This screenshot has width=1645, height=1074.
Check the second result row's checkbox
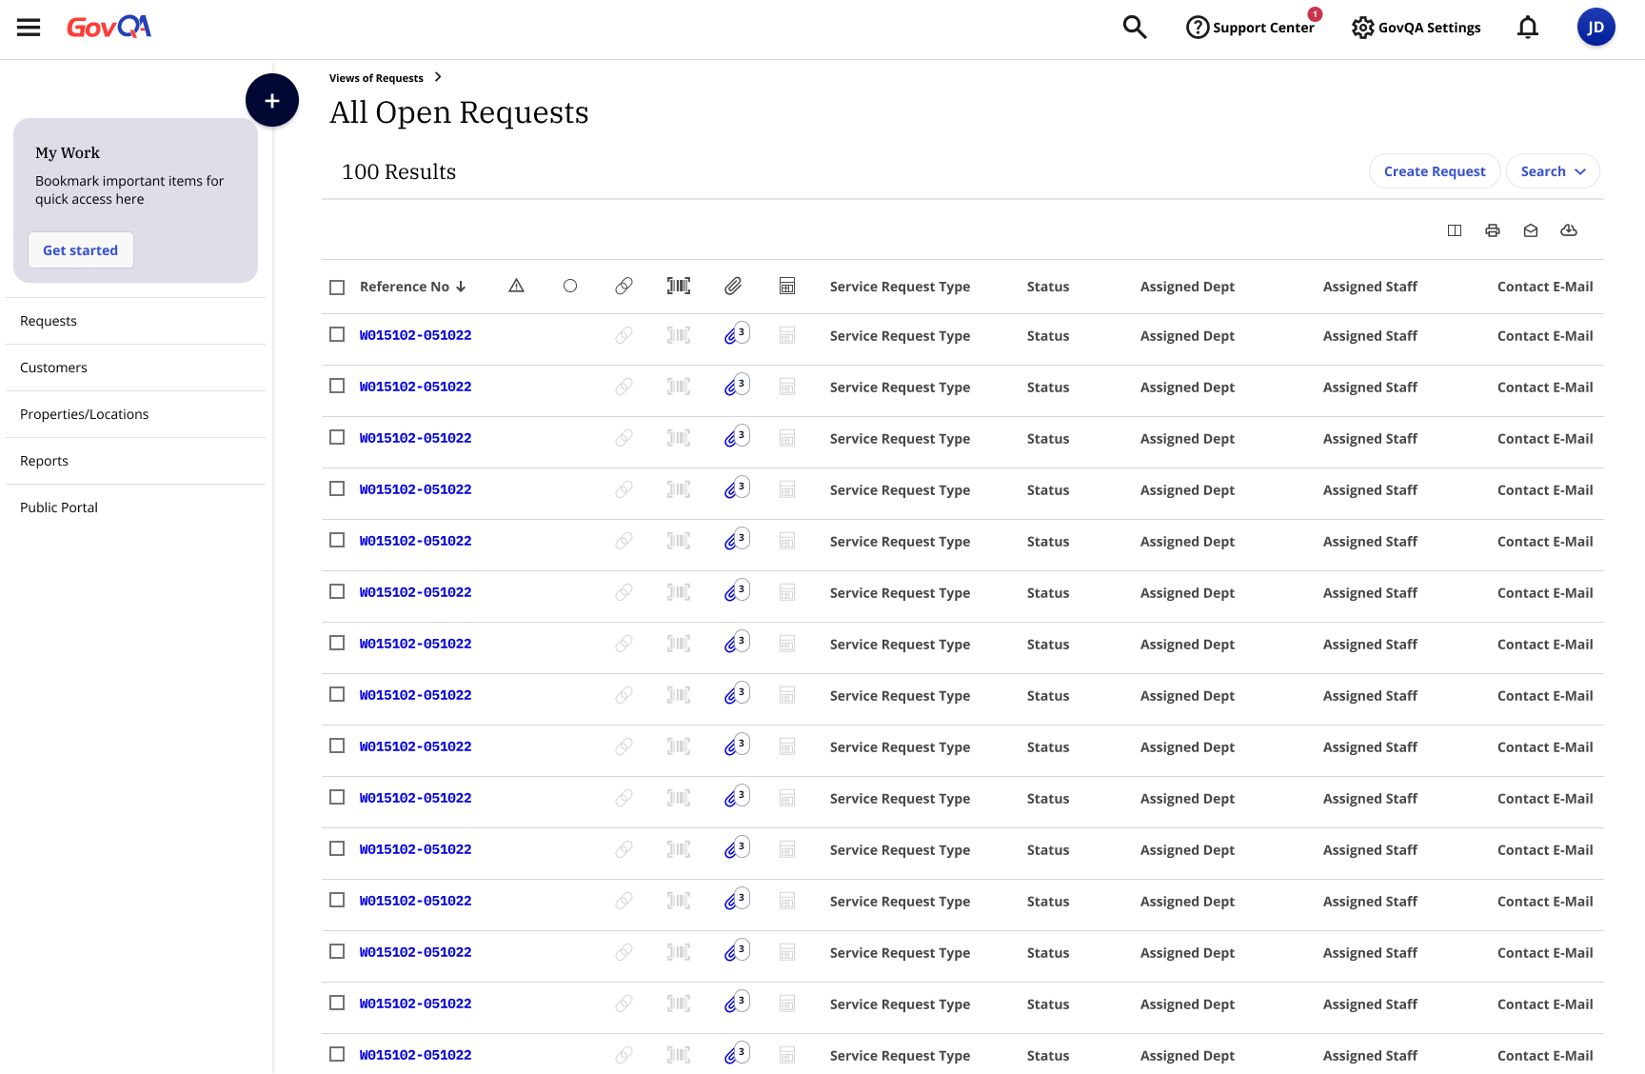point(337,386)
